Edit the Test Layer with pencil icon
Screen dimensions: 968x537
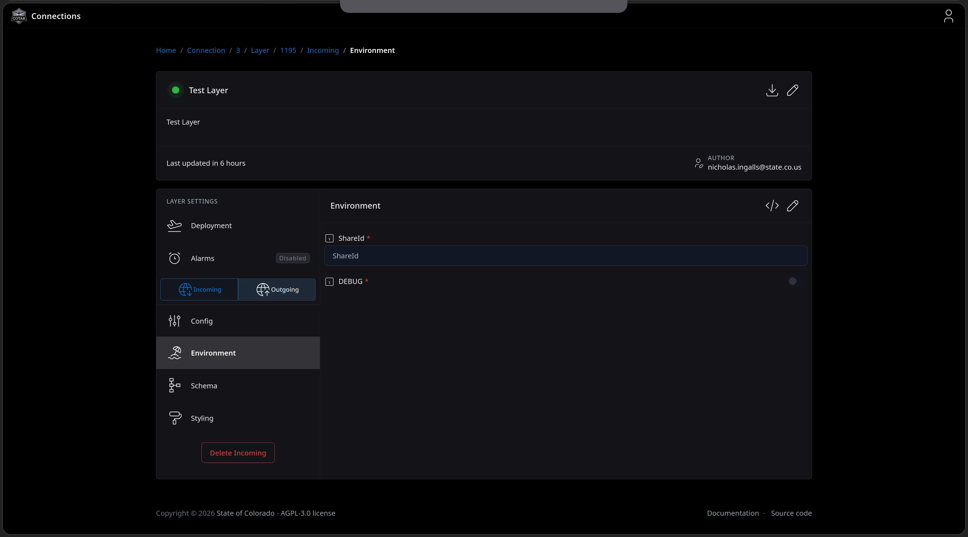(x=792, y=90)
